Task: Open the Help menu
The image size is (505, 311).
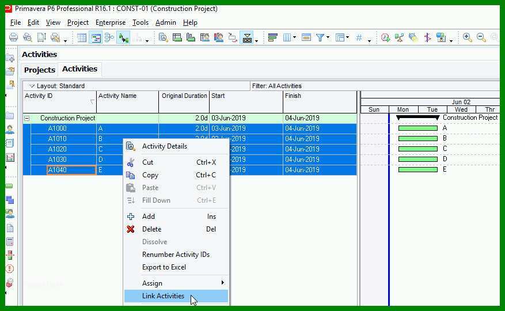Action: pos(190,22)
